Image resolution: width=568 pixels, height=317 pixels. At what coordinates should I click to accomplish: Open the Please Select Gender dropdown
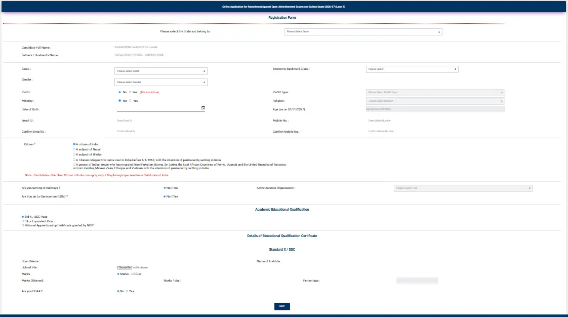click(161, 82)
